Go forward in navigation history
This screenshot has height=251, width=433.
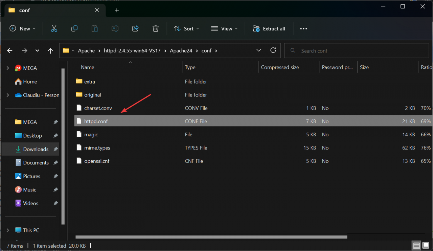[x=24, y=50]
